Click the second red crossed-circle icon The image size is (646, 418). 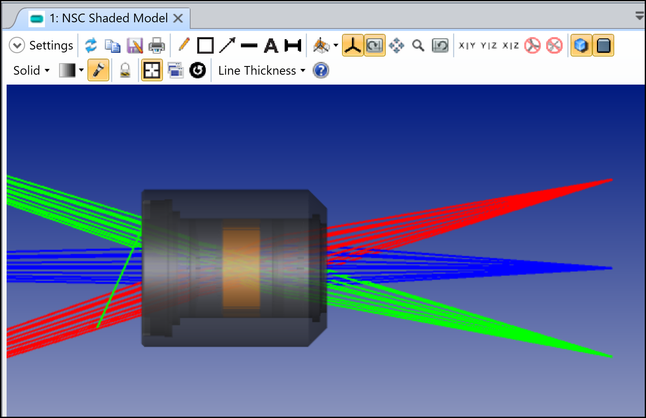coord(554,45)
